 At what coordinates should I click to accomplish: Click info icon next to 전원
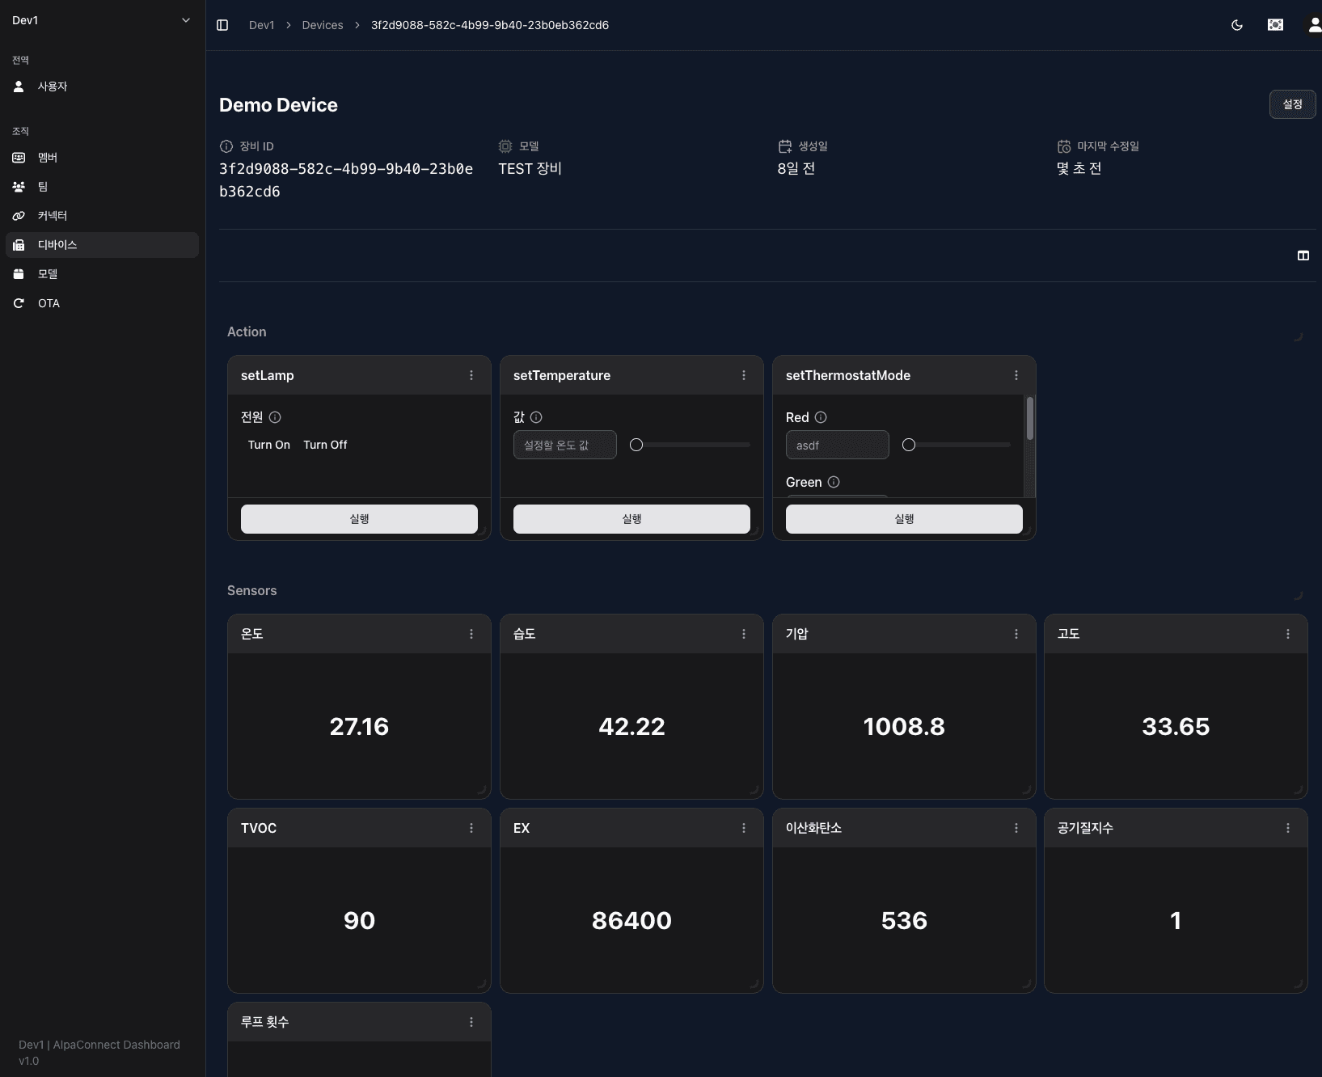coord(275,417)
